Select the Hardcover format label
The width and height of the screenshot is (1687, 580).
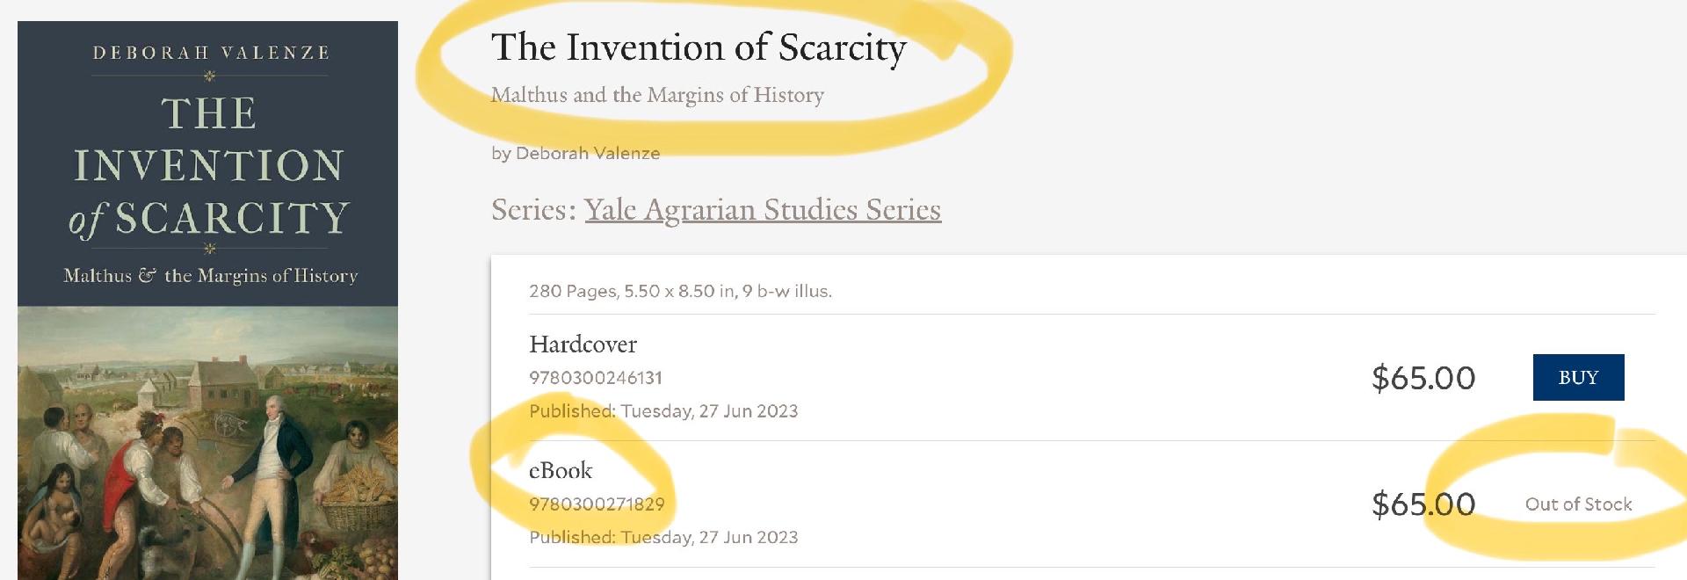coord(583,344)
